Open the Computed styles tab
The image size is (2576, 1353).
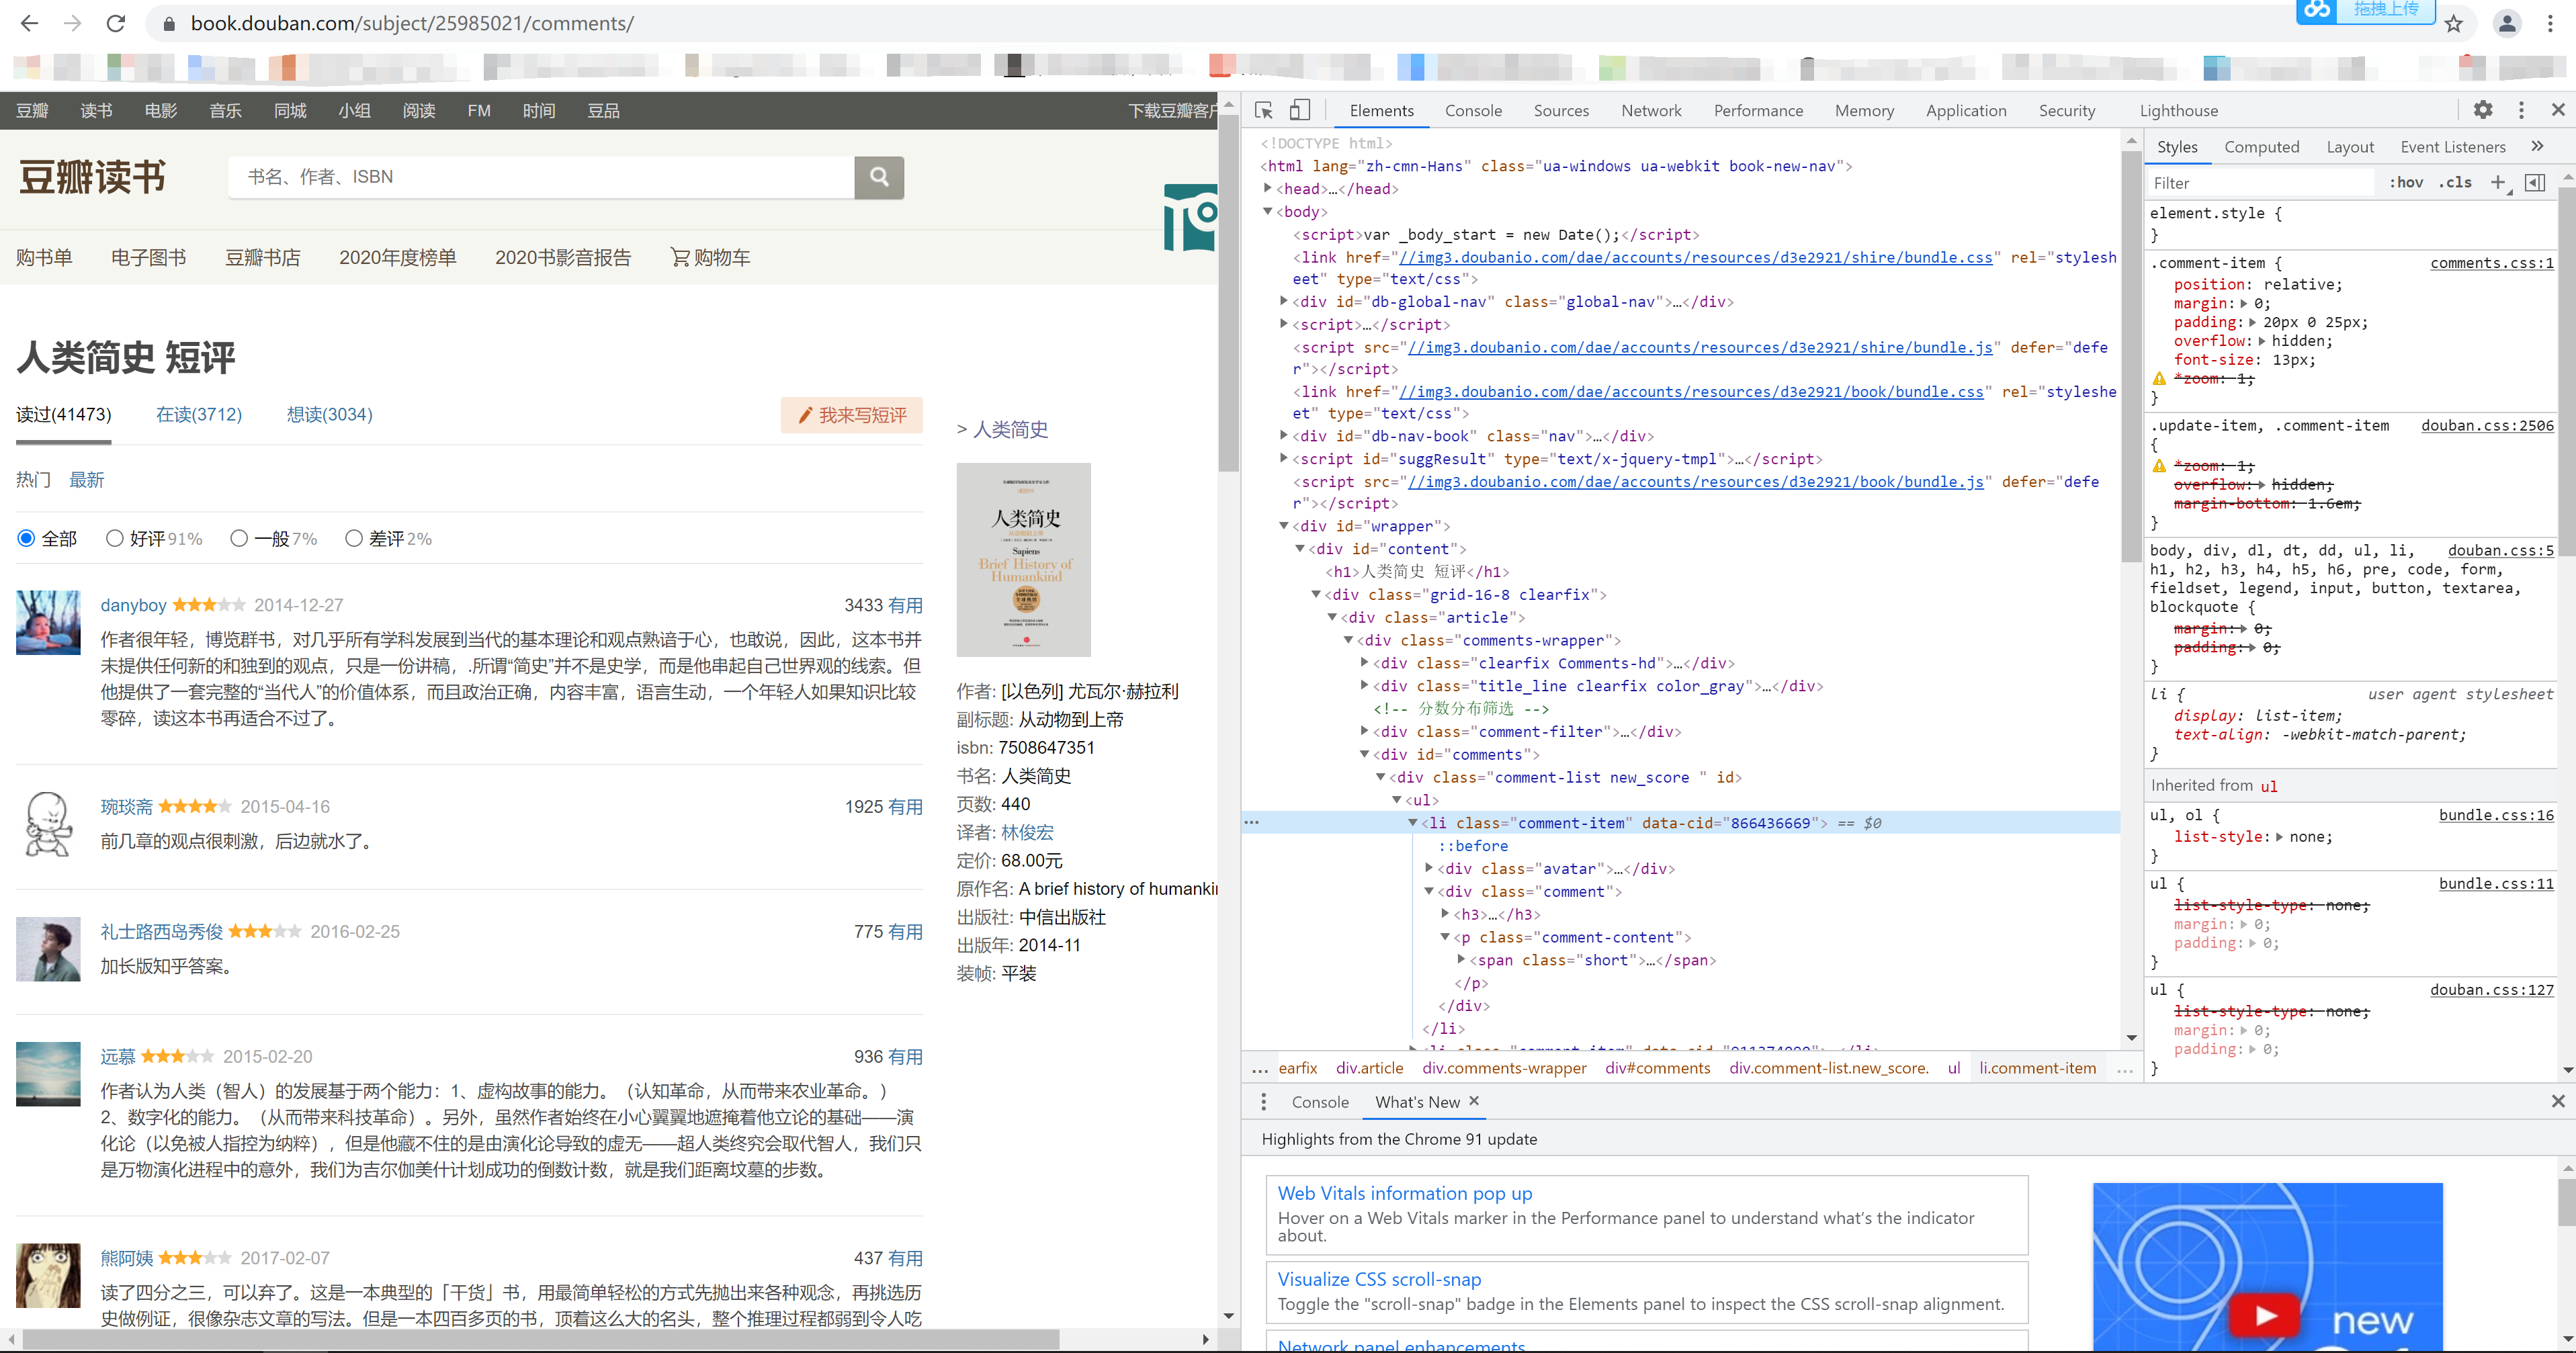(x=2261, y=147)
